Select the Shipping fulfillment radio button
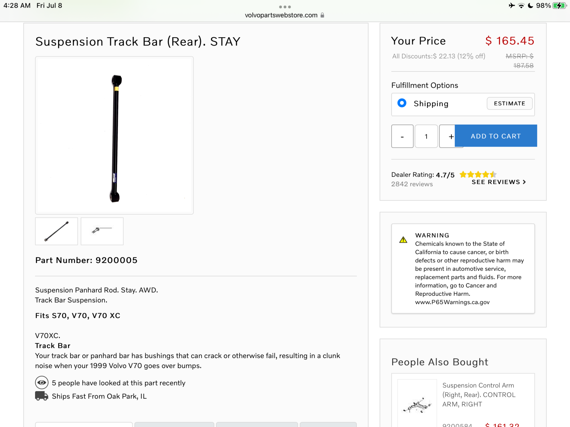The width and height of the screenshot is (570, 427). click(402, 103)
